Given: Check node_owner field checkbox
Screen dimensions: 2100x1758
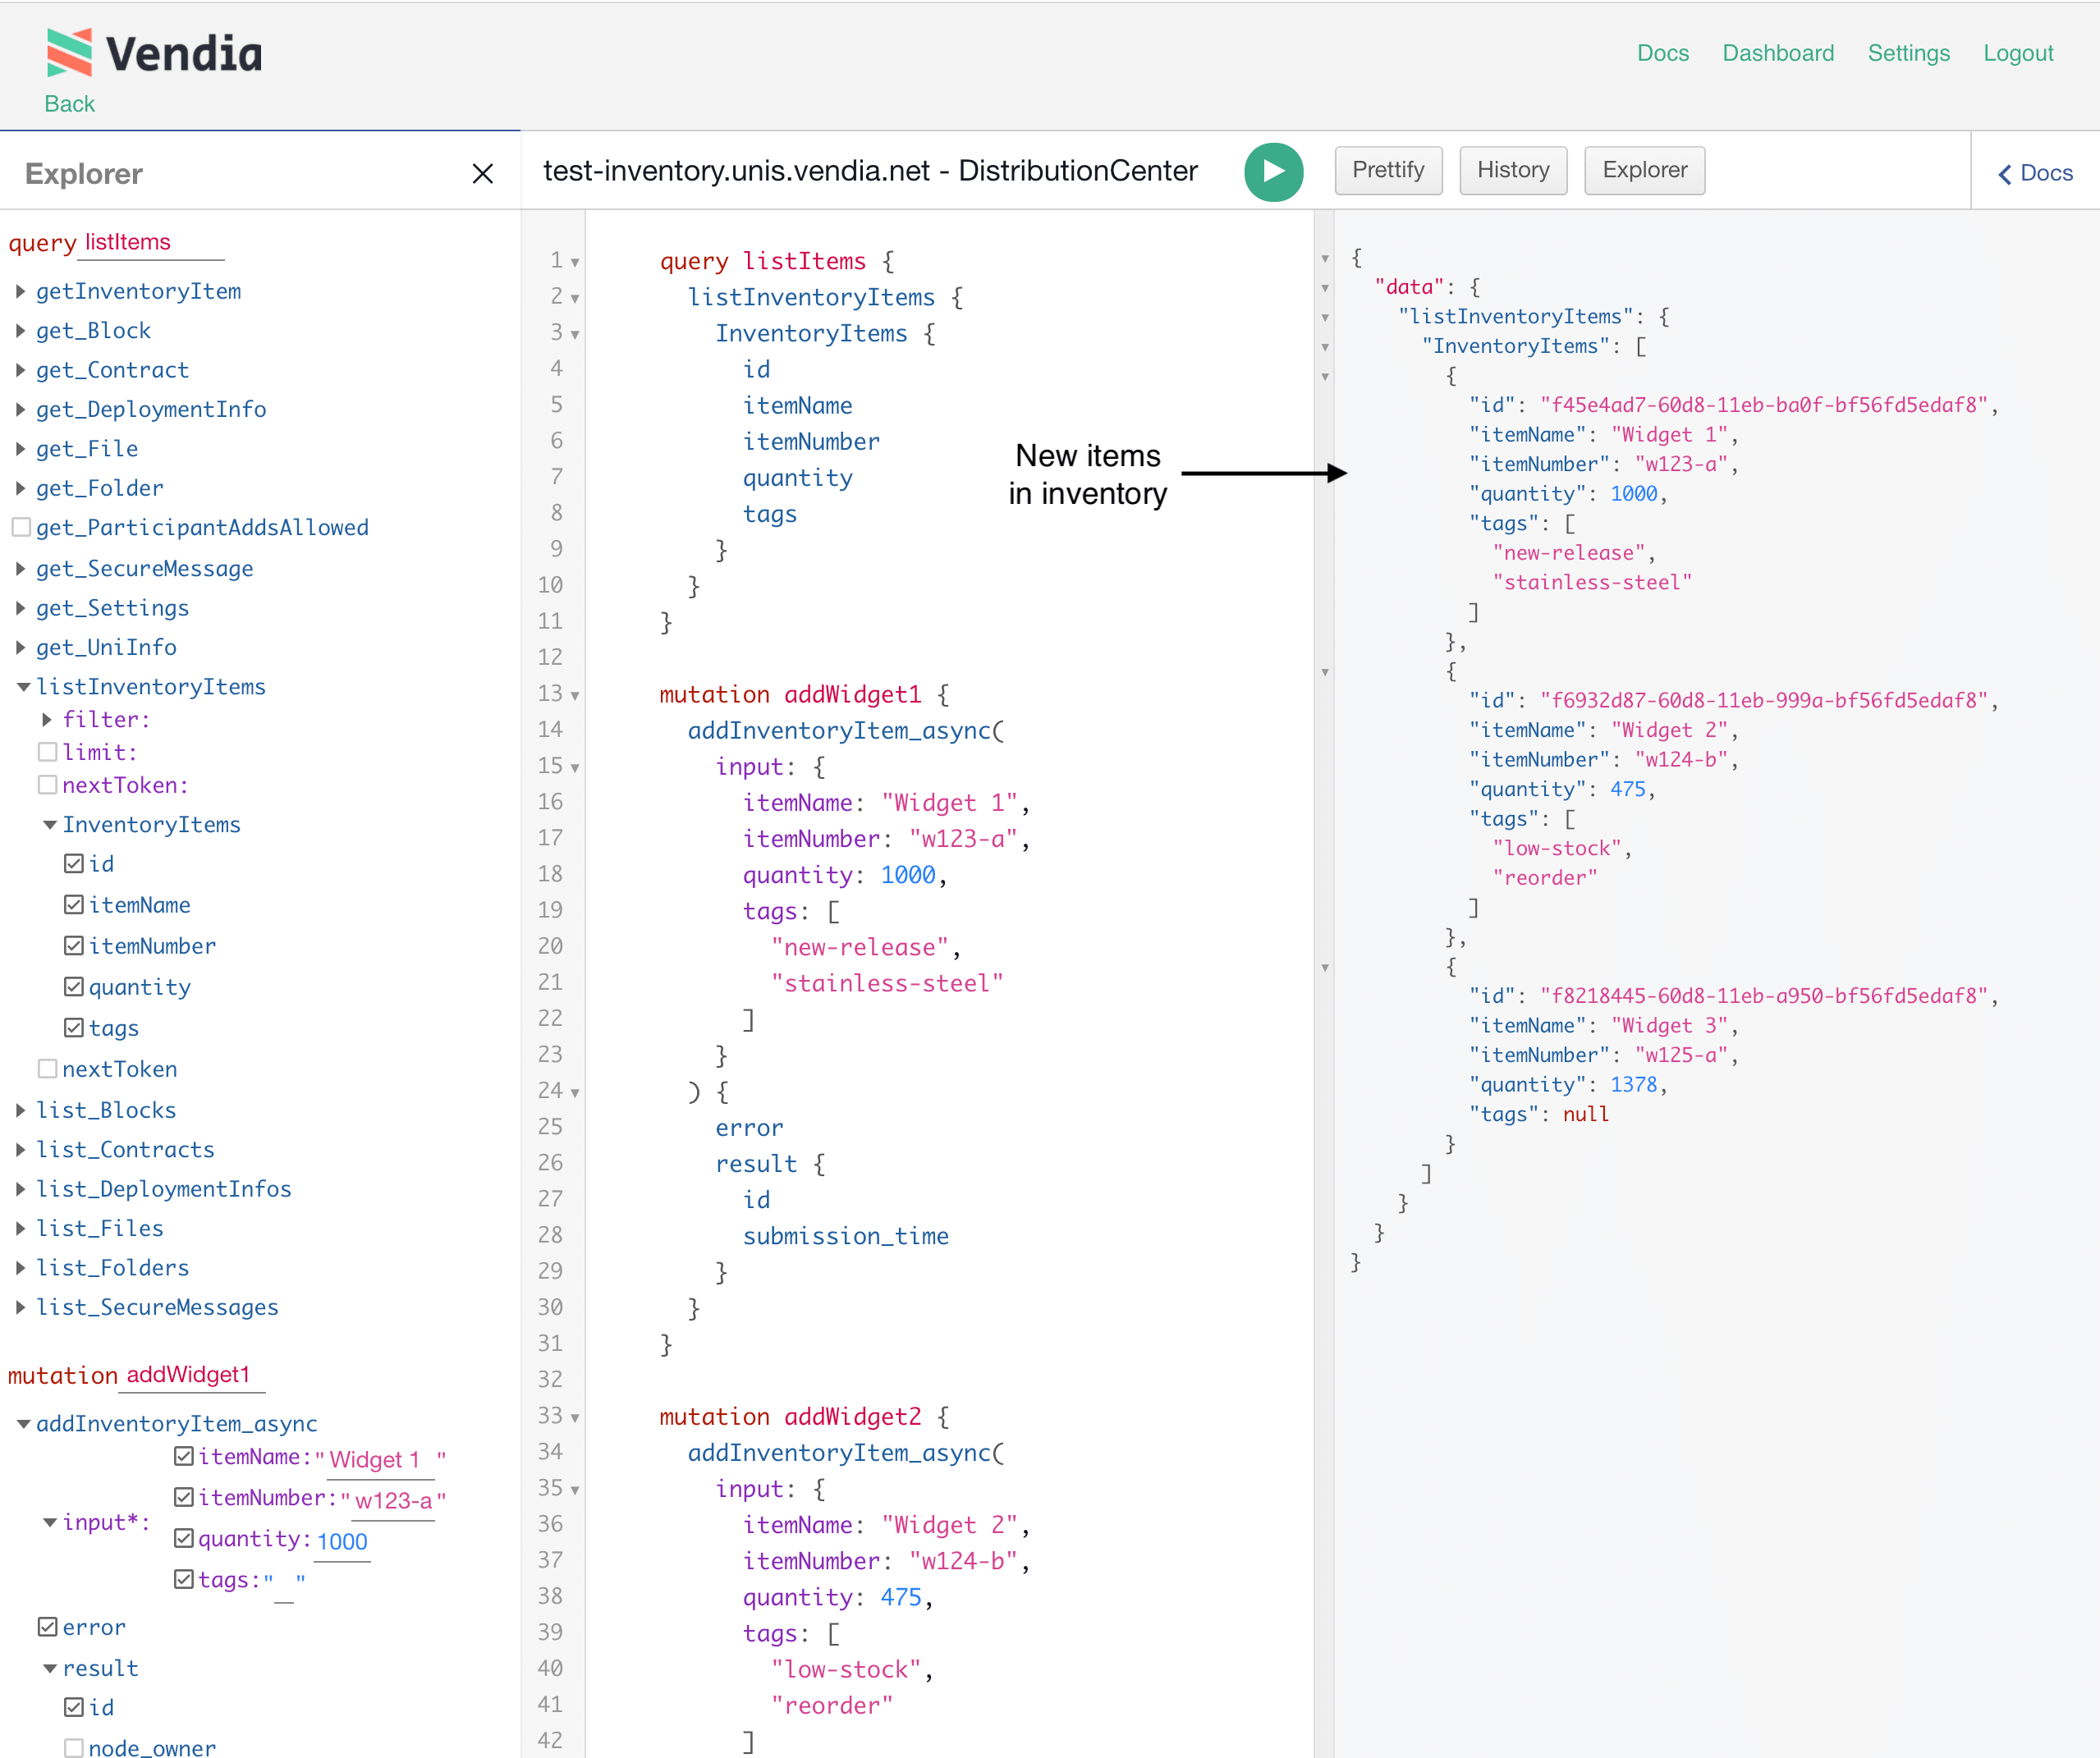Looking at the screenshot, I should pos(74,1747).
